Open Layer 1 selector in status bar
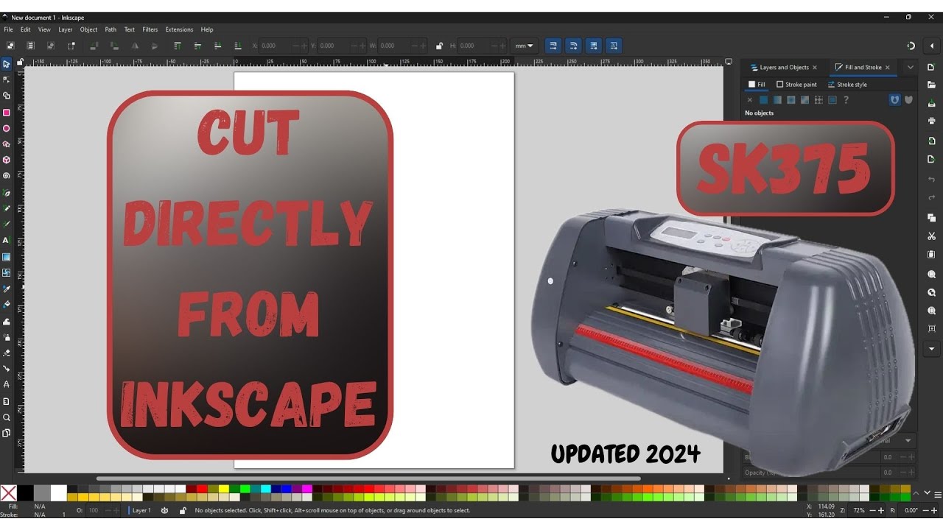This screenshot has width=943, height=530. point(141,510)
